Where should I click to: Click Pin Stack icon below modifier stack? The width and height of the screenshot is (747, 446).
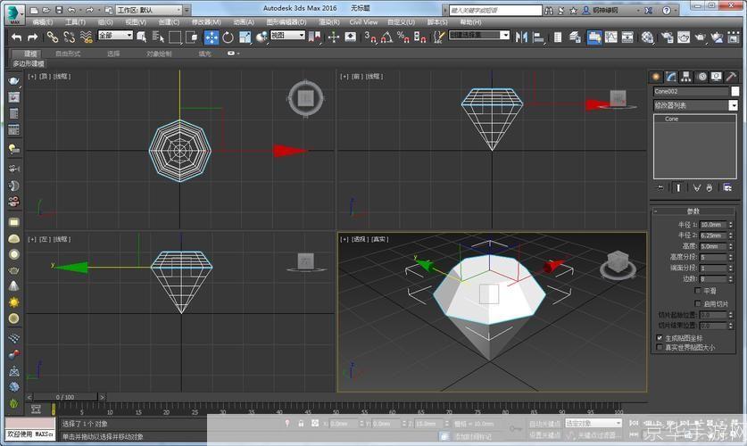[x=660, y=188]
